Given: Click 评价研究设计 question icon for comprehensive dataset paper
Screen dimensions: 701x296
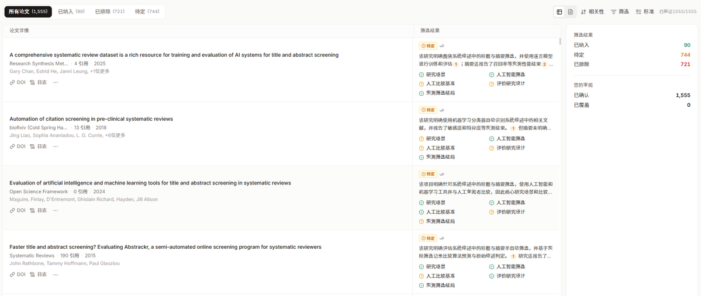Looking at the screenshot, I should [x=492, y=84].
